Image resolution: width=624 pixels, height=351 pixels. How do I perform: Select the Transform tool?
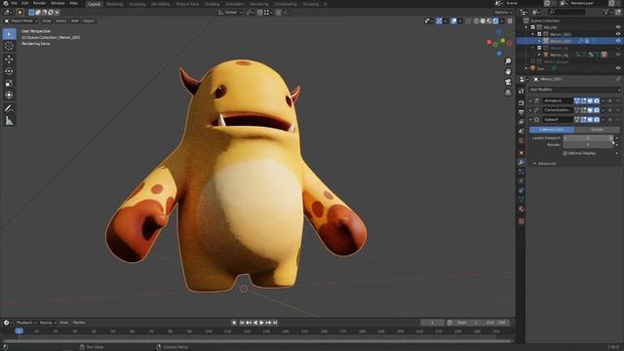coord(9,96)
